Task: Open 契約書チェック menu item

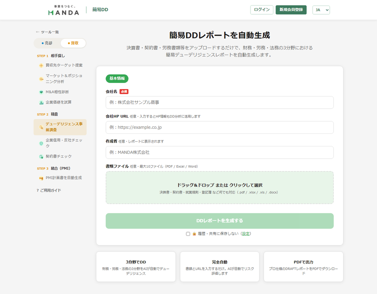Action: [60, 156]
